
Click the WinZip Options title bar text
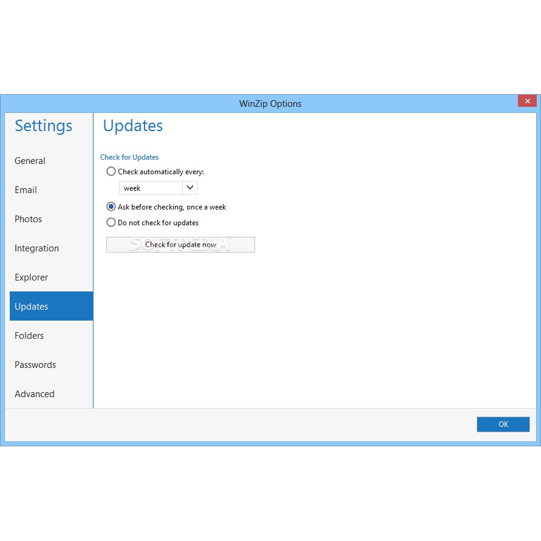click(x=270, y=104)
